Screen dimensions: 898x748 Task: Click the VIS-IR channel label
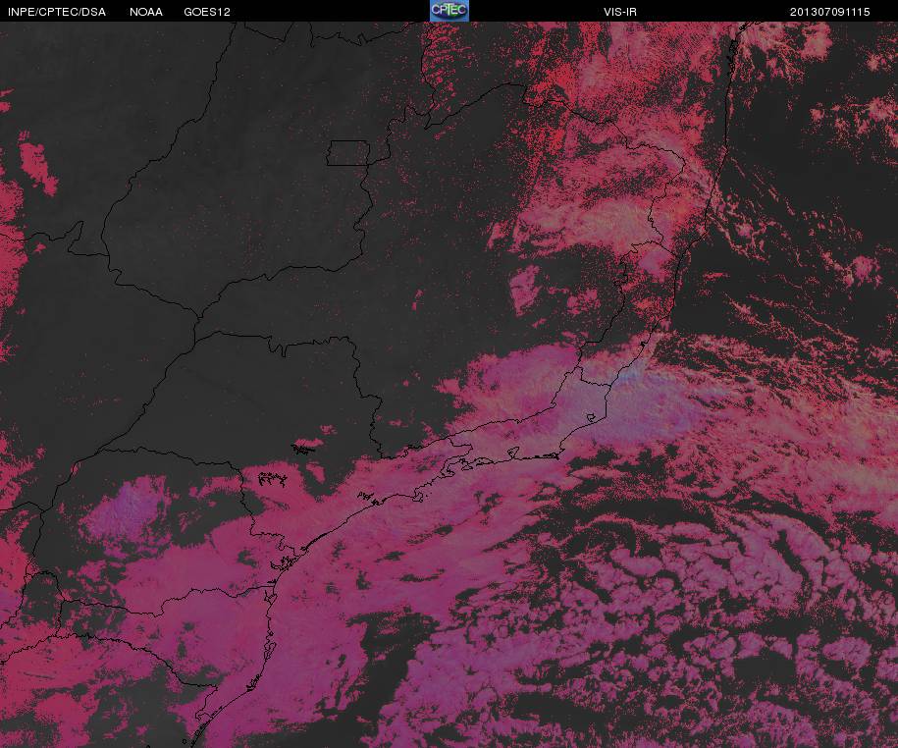(620, 12)
